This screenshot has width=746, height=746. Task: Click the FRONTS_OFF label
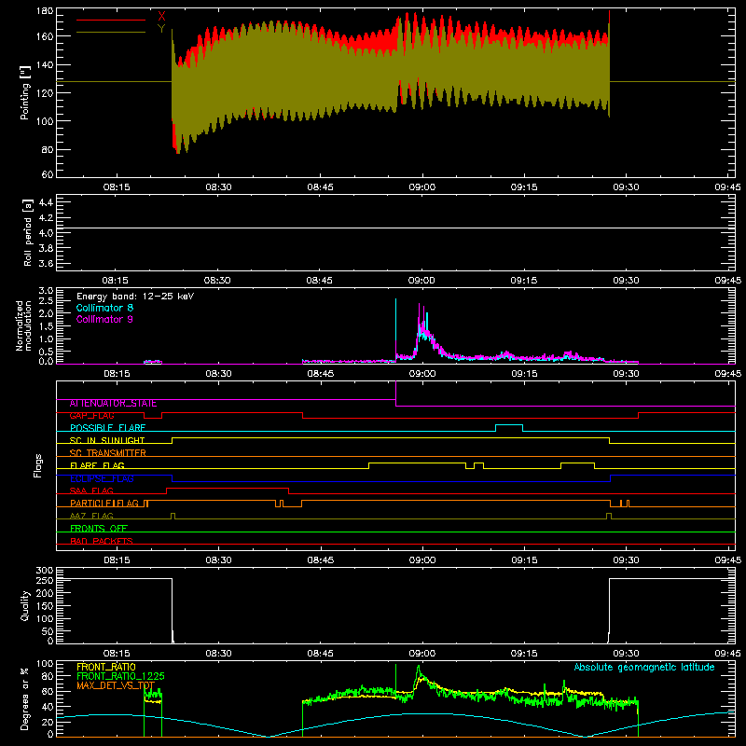(99, 529)
